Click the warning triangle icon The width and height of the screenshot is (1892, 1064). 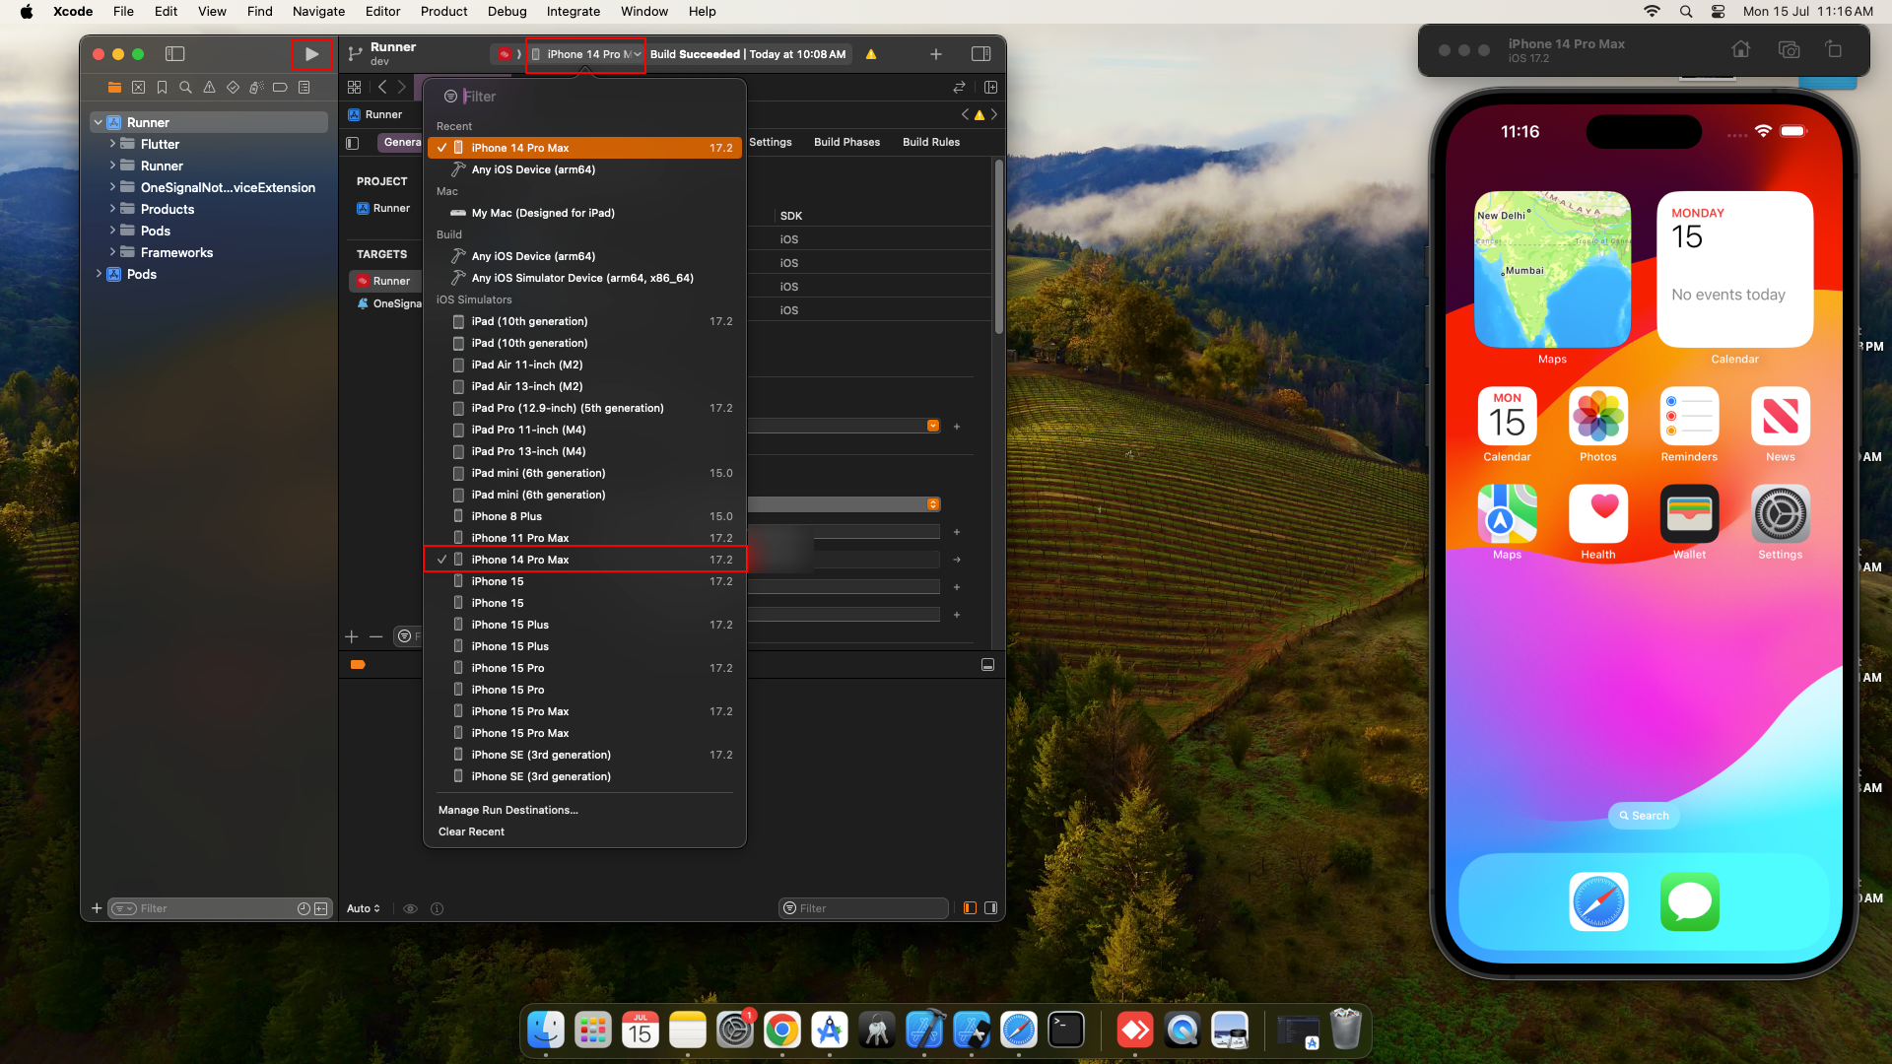pos(869,53)
